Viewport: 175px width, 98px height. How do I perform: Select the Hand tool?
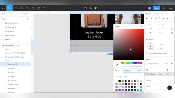pos(39,8)
